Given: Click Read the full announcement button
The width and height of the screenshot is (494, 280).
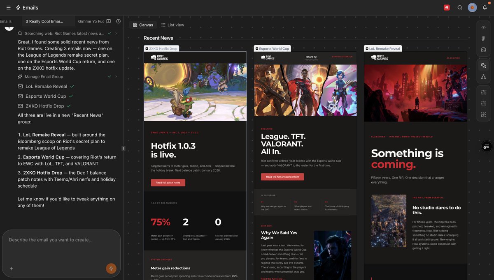Looking at the screenshot, I should tap(282, 177).
